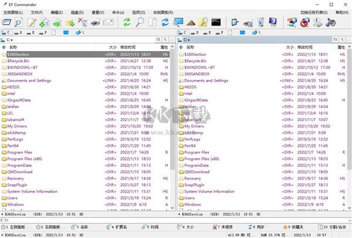The image size is (352, 238).
Task: Click the parent-directory arrow in right panel header
Action: (x=181, y=47)
